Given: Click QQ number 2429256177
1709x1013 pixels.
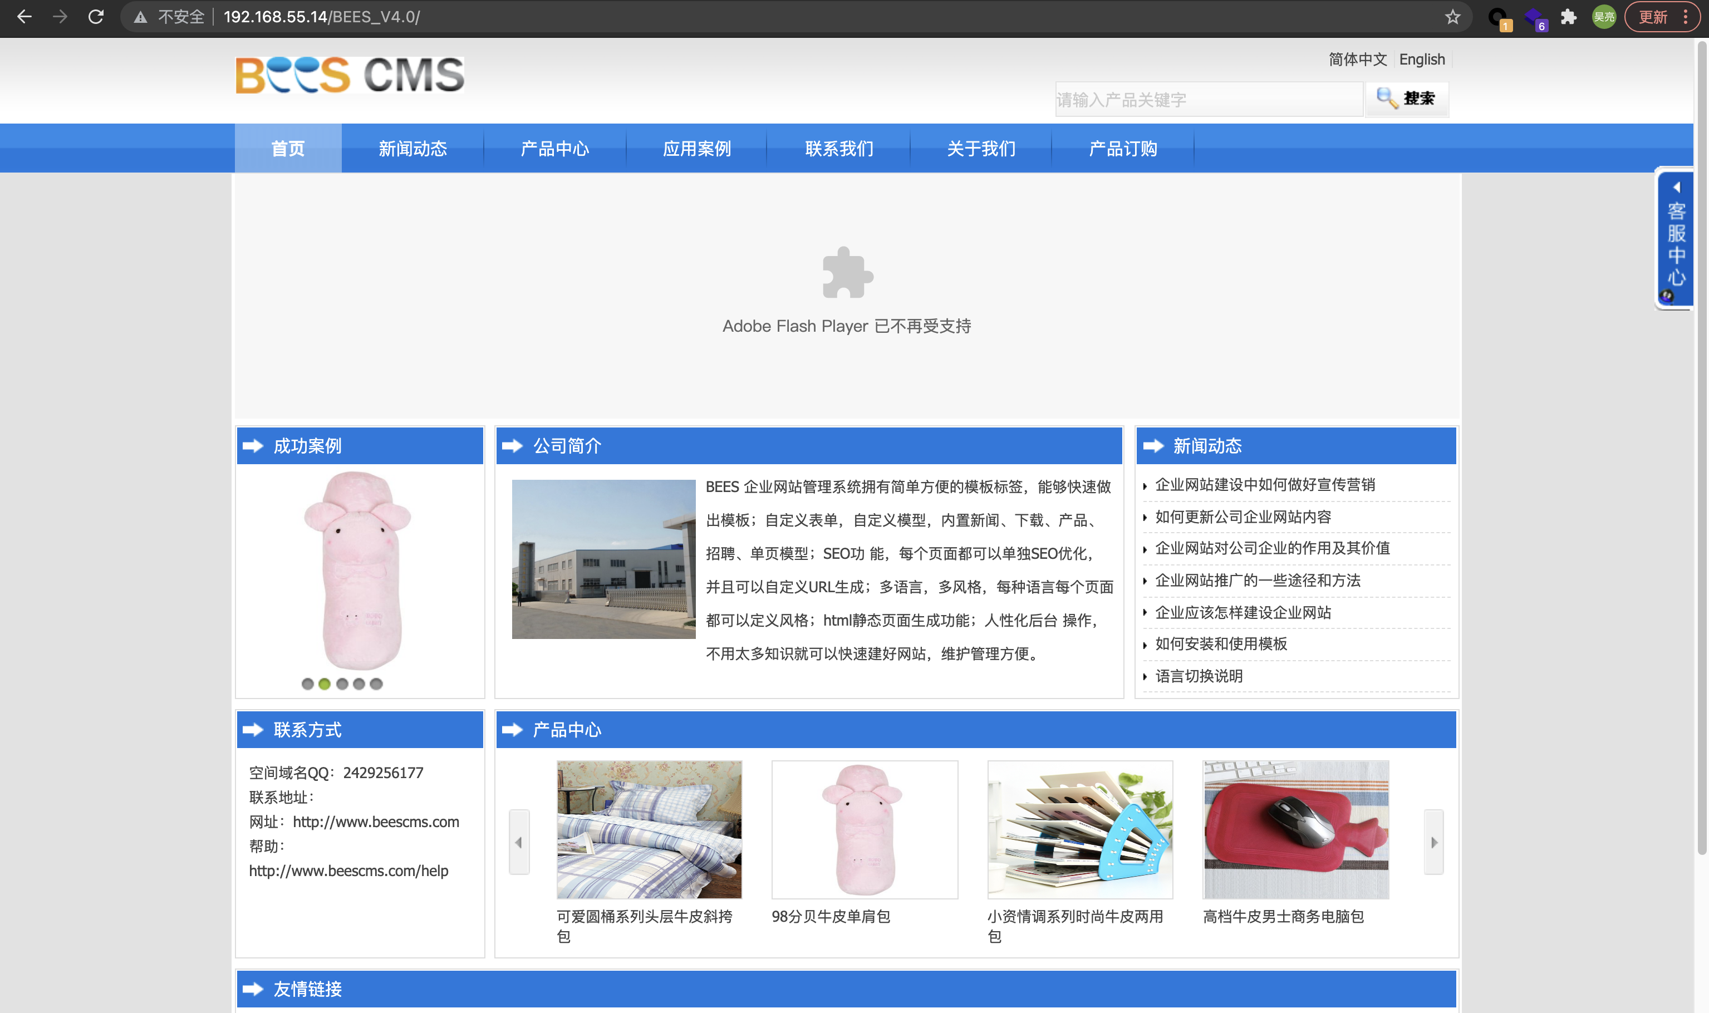Looking at the screenshot, I should pos(383,773).
